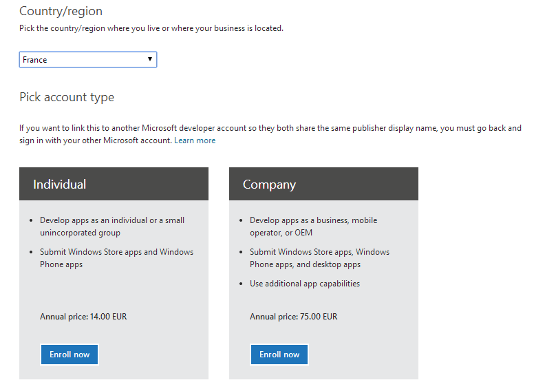545x389 pixels.
Task: Click the word France in the selector
Action: [35, 60]
